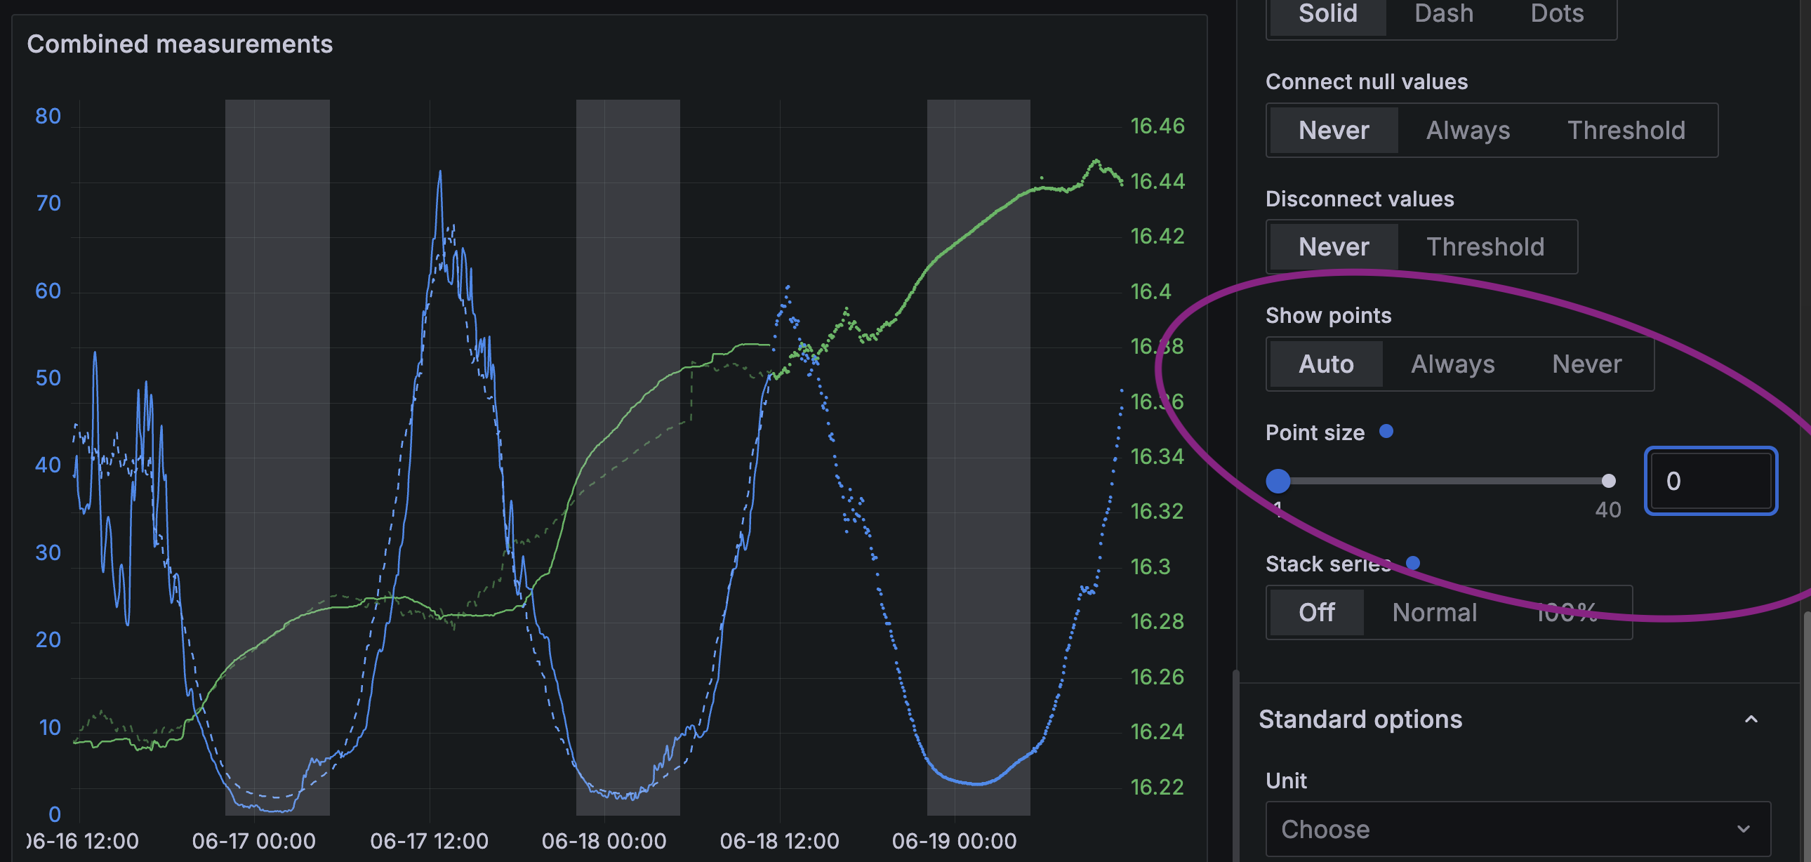
Task: Choose Never for Connect null values
Action: tap(1333, 130)
